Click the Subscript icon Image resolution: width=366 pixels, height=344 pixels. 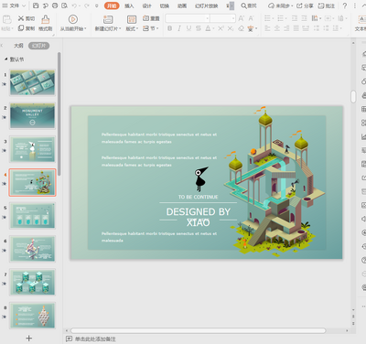tap(231, 28)
